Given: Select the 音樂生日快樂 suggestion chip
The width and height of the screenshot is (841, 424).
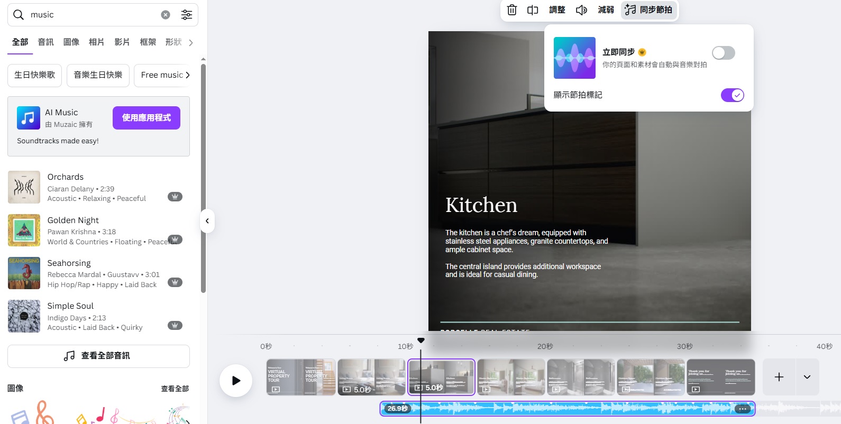Looking at the screenshot, I should pos(98,75).
